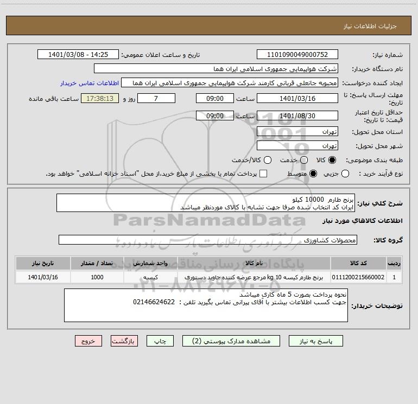The image size is (418, 404).
Task: Click product code cell 0111200215660002
Action: [x=358, y=277]
